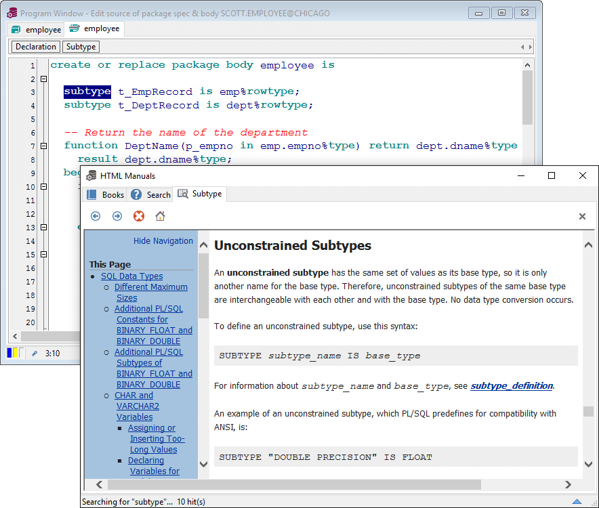Click the Hide Navigation link
599x508 pixels.
point(163,241)
